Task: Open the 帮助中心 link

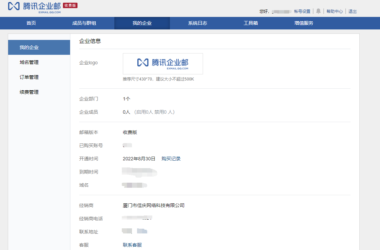Action: 334,12
